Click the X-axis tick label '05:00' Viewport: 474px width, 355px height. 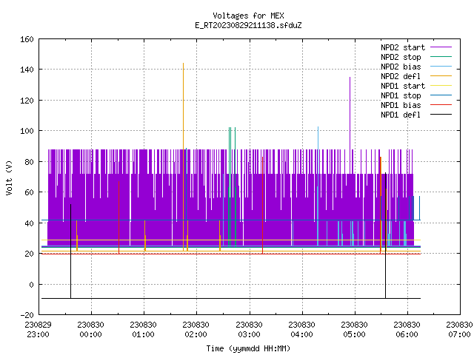coord(354,335)
